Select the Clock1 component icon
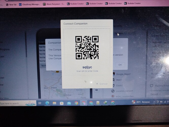Image resolution: width=169 pixels, height=127 pixels. tap(113, 85)
